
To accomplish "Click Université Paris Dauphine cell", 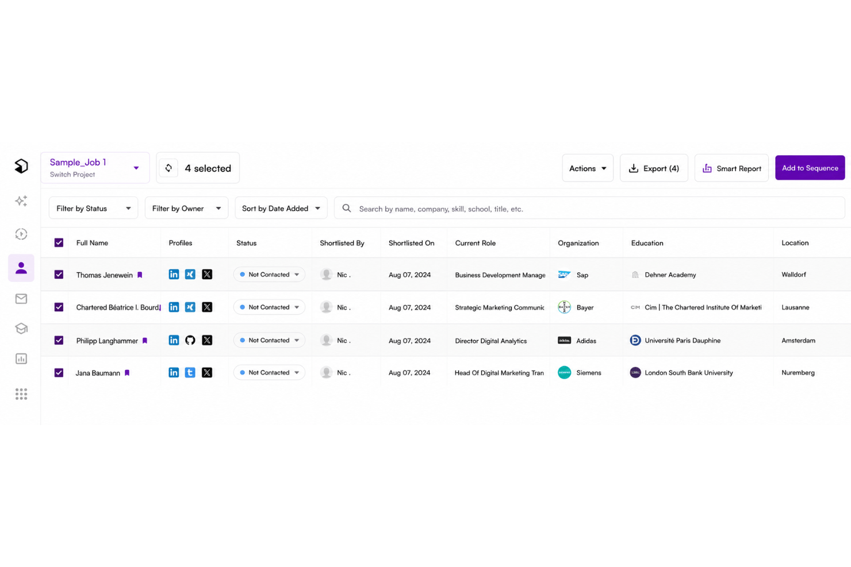I will coord(676,340).
